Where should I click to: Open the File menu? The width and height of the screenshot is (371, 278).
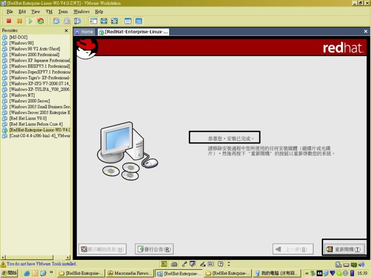[10, 12]
